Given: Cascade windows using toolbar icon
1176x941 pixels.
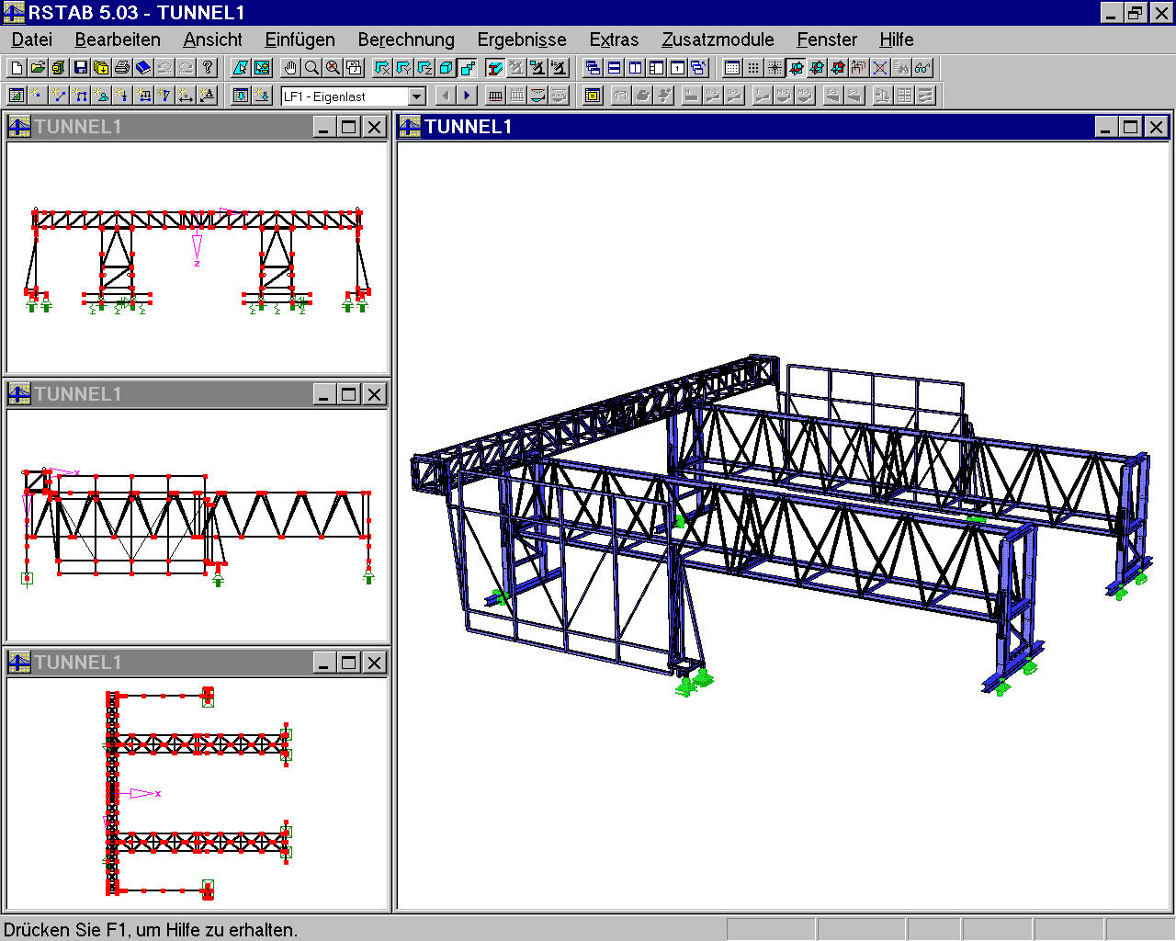Looking at the screenshot, I should click(x=593, y=67).
